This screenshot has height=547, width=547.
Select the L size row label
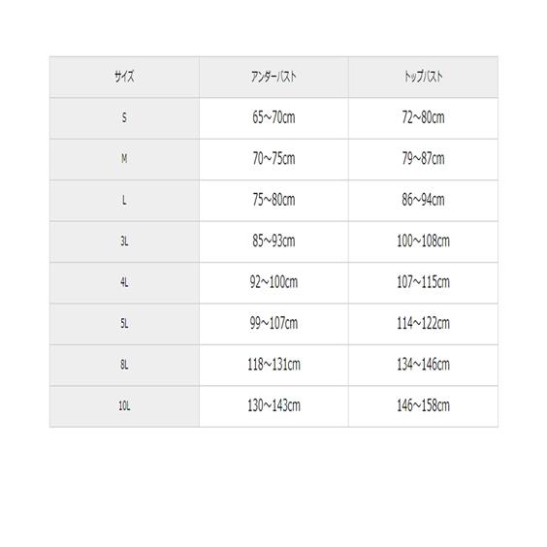coord(124,201)
